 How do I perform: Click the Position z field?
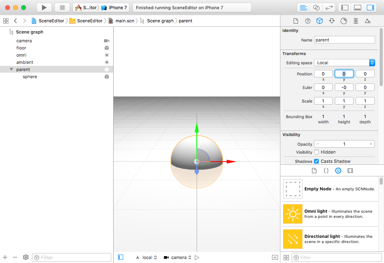(365, 74)
